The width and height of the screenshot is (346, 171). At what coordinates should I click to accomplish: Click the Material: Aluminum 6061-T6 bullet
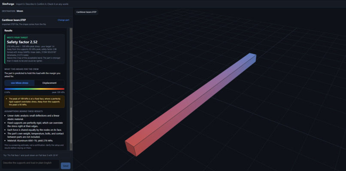(x=30, y=141)
